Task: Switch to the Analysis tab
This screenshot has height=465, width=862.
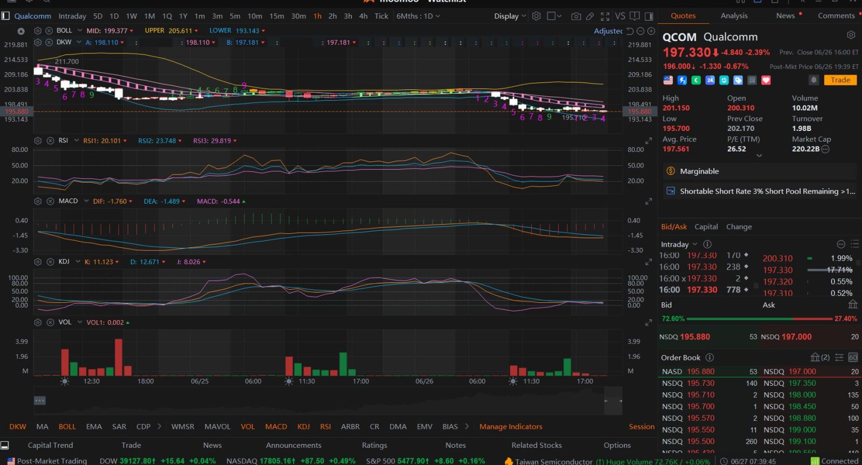Action: pyautogui.click(x=734, y=16)
